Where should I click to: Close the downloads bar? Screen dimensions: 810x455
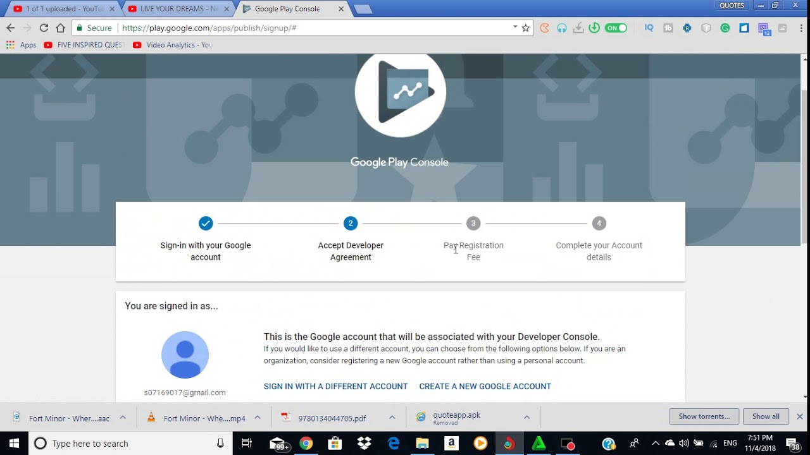(799, 416)
